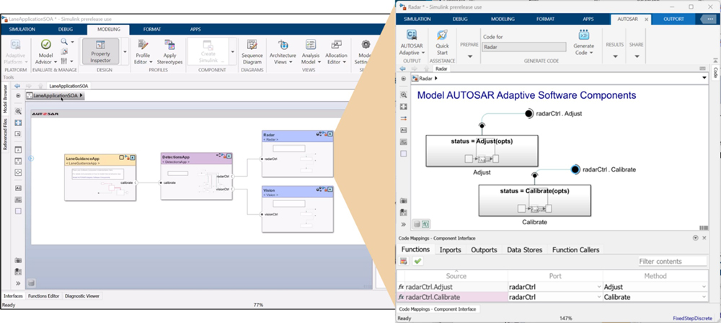The image size is (721, 323).
Task: Expand the RESULTS section dropdown
Action: click(615, 56)
